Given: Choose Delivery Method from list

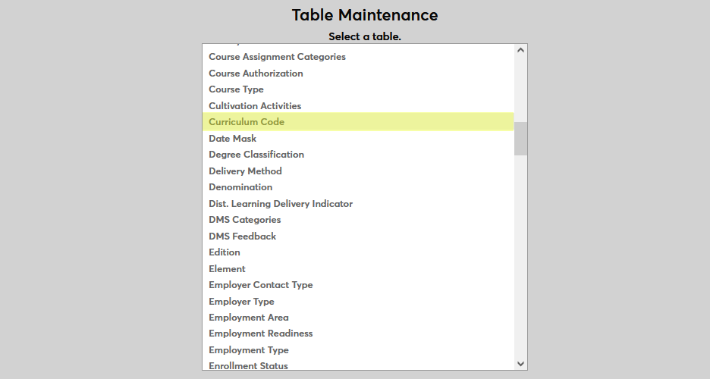Looking at the screenshot, I should [x=245, y=171].
